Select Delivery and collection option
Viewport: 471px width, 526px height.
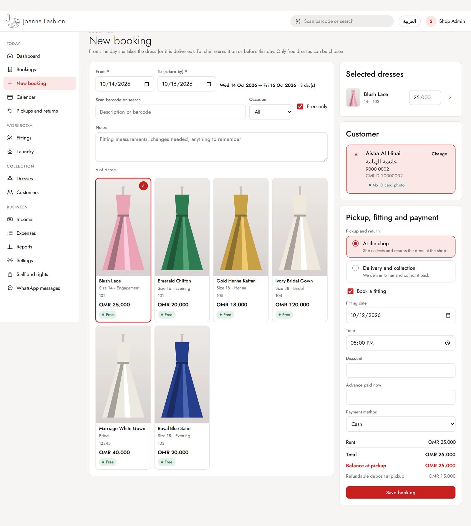point(401,271)
